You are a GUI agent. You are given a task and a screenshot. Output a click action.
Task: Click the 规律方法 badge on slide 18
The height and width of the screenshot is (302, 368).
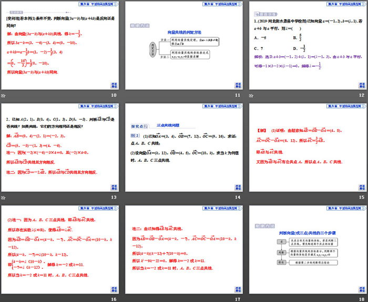(x=264, y=226)
